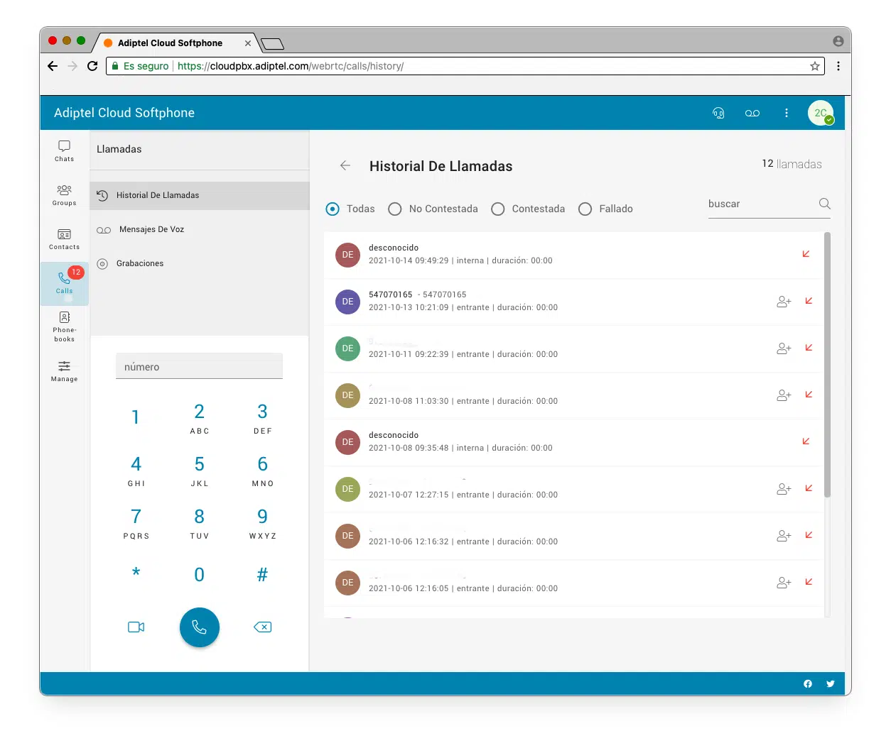This screenshot has height=748, width=891.
Task: Click the call history scrollbar
Action: pos(827,365)
